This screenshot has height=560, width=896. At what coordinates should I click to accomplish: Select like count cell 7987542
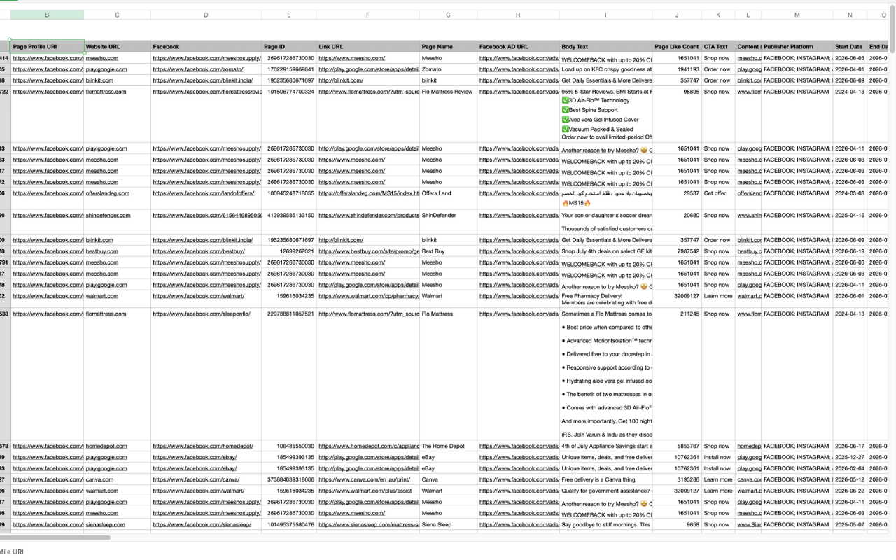click(x=677, y=251)
